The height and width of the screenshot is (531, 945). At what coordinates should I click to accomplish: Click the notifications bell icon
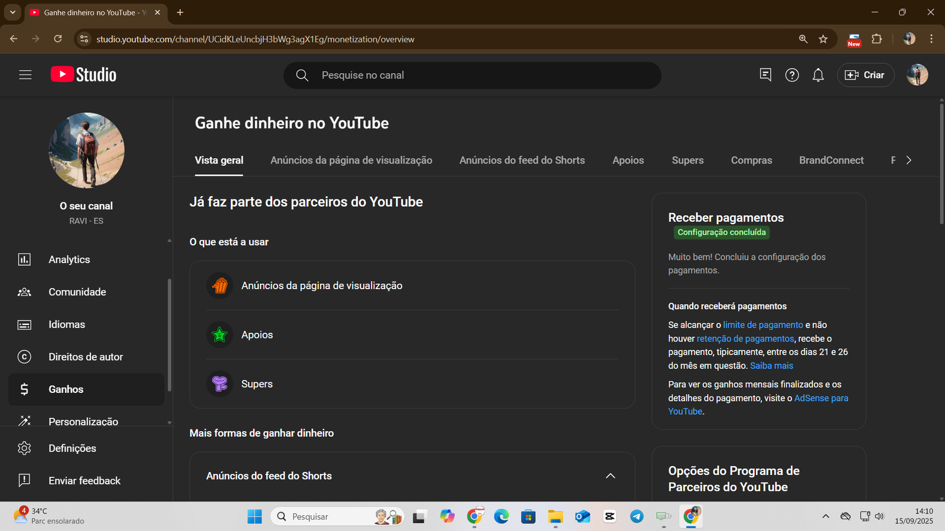click(818, 75)
